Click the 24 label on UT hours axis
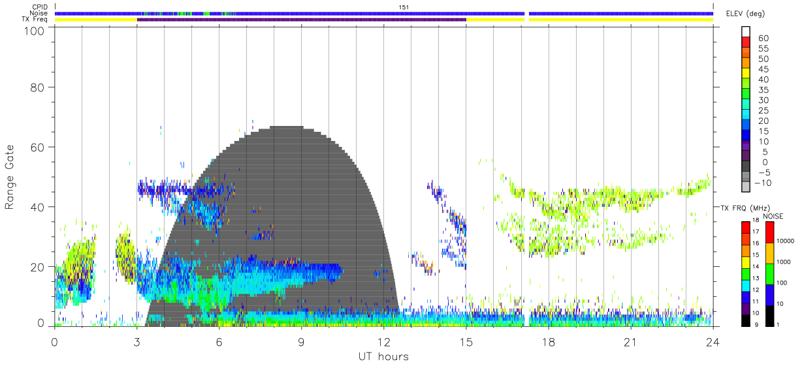 click(713, 343)
